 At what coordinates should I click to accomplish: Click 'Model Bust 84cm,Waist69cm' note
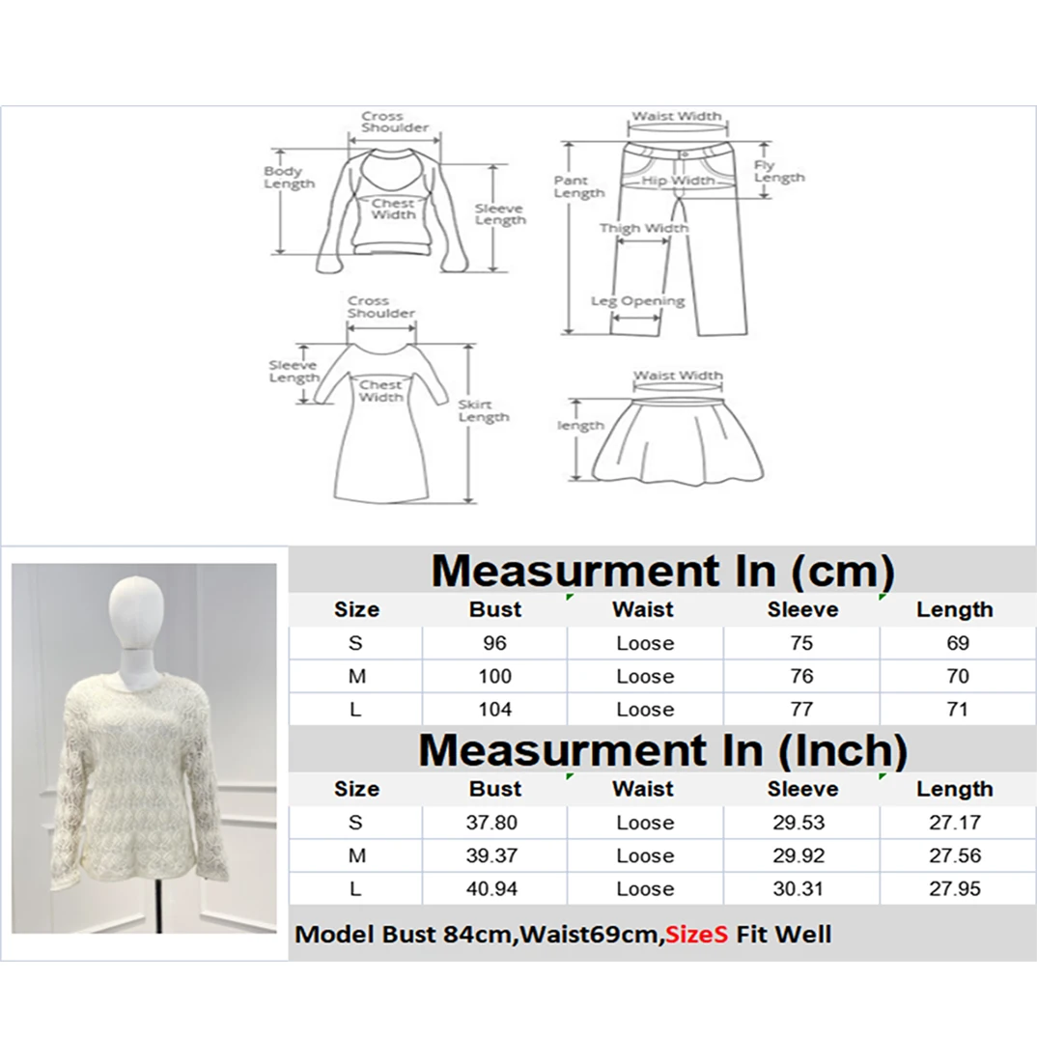point(480,934)
